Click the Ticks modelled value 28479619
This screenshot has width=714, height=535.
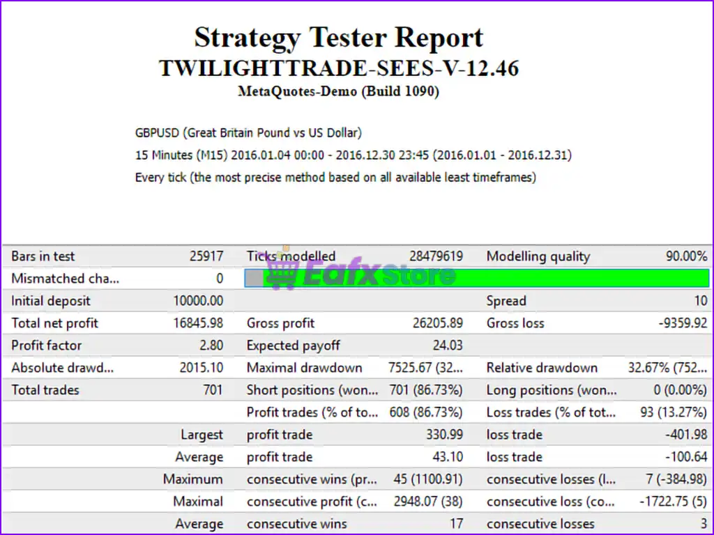pyautogui.click(x=436, y=256)
